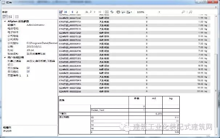This screenshot has width=220, height=138.
Task: Click the 22.00 kg weight cell
Action: 202,91
